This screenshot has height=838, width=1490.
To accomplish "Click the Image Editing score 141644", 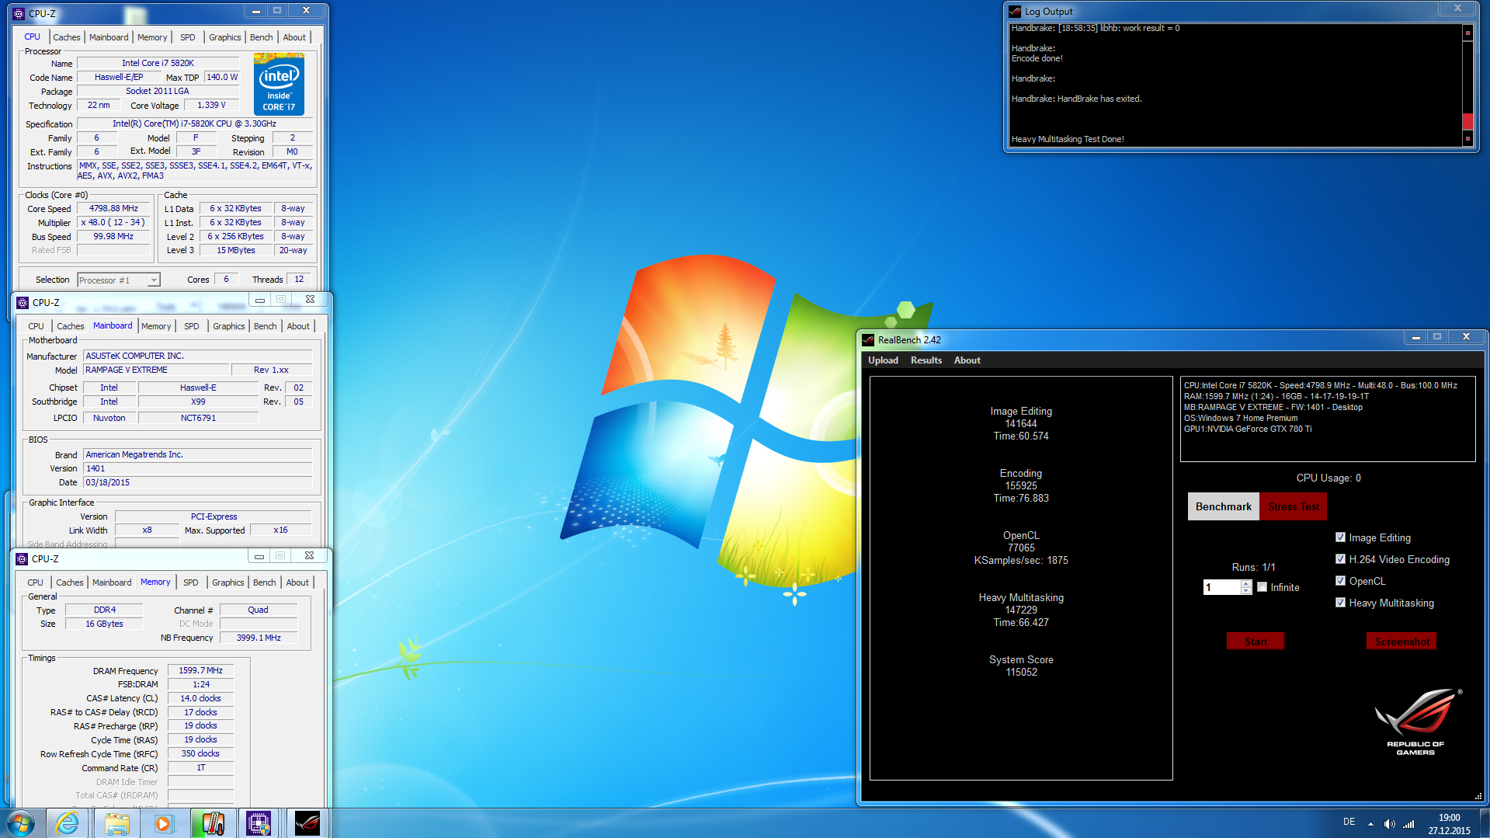I will [x=1021, y=423].
